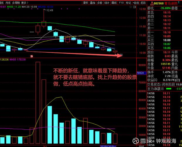Click the R margin-trading icon beside 002960
Image resolution: width=182 pixels, height=147 pixels.
[x=152, y=4]
